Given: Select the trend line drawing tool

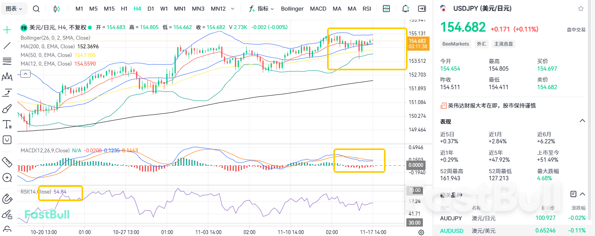Looking at the screenshot, I should [x=8, y=46].
